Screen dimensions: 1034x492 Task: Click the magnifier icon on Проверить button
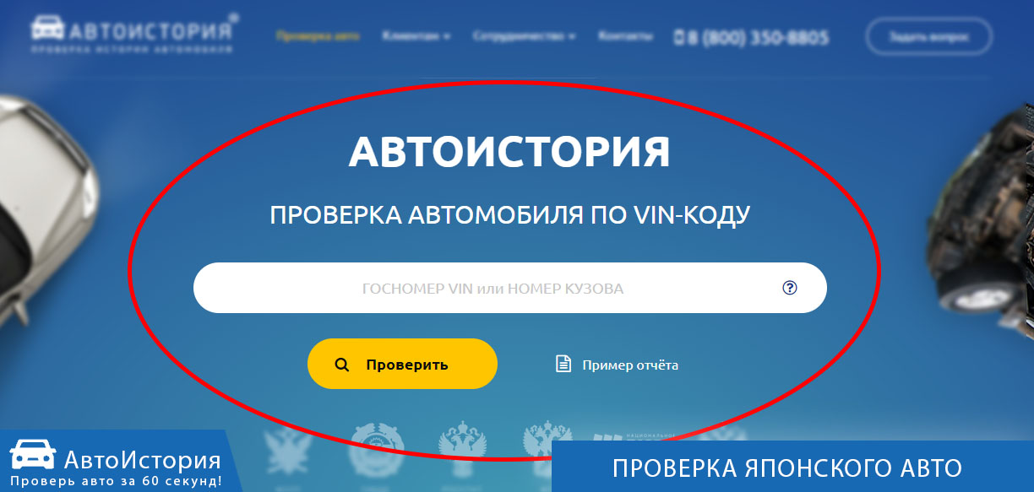tap(342, 365)
